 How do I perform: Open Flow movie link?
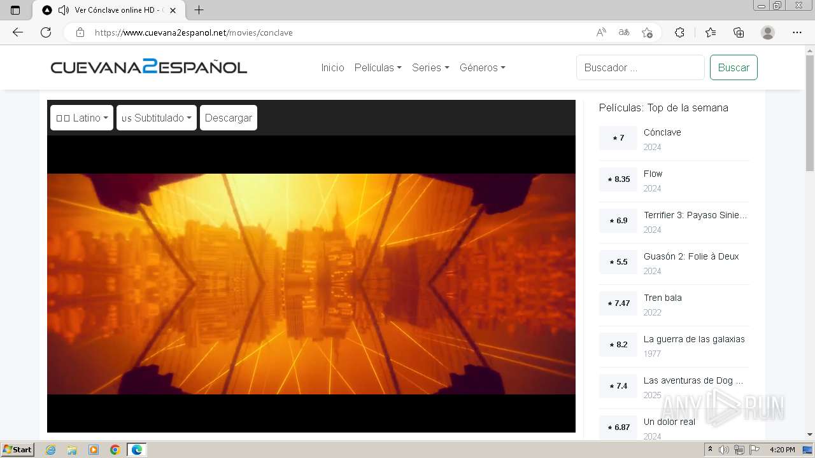653,174
